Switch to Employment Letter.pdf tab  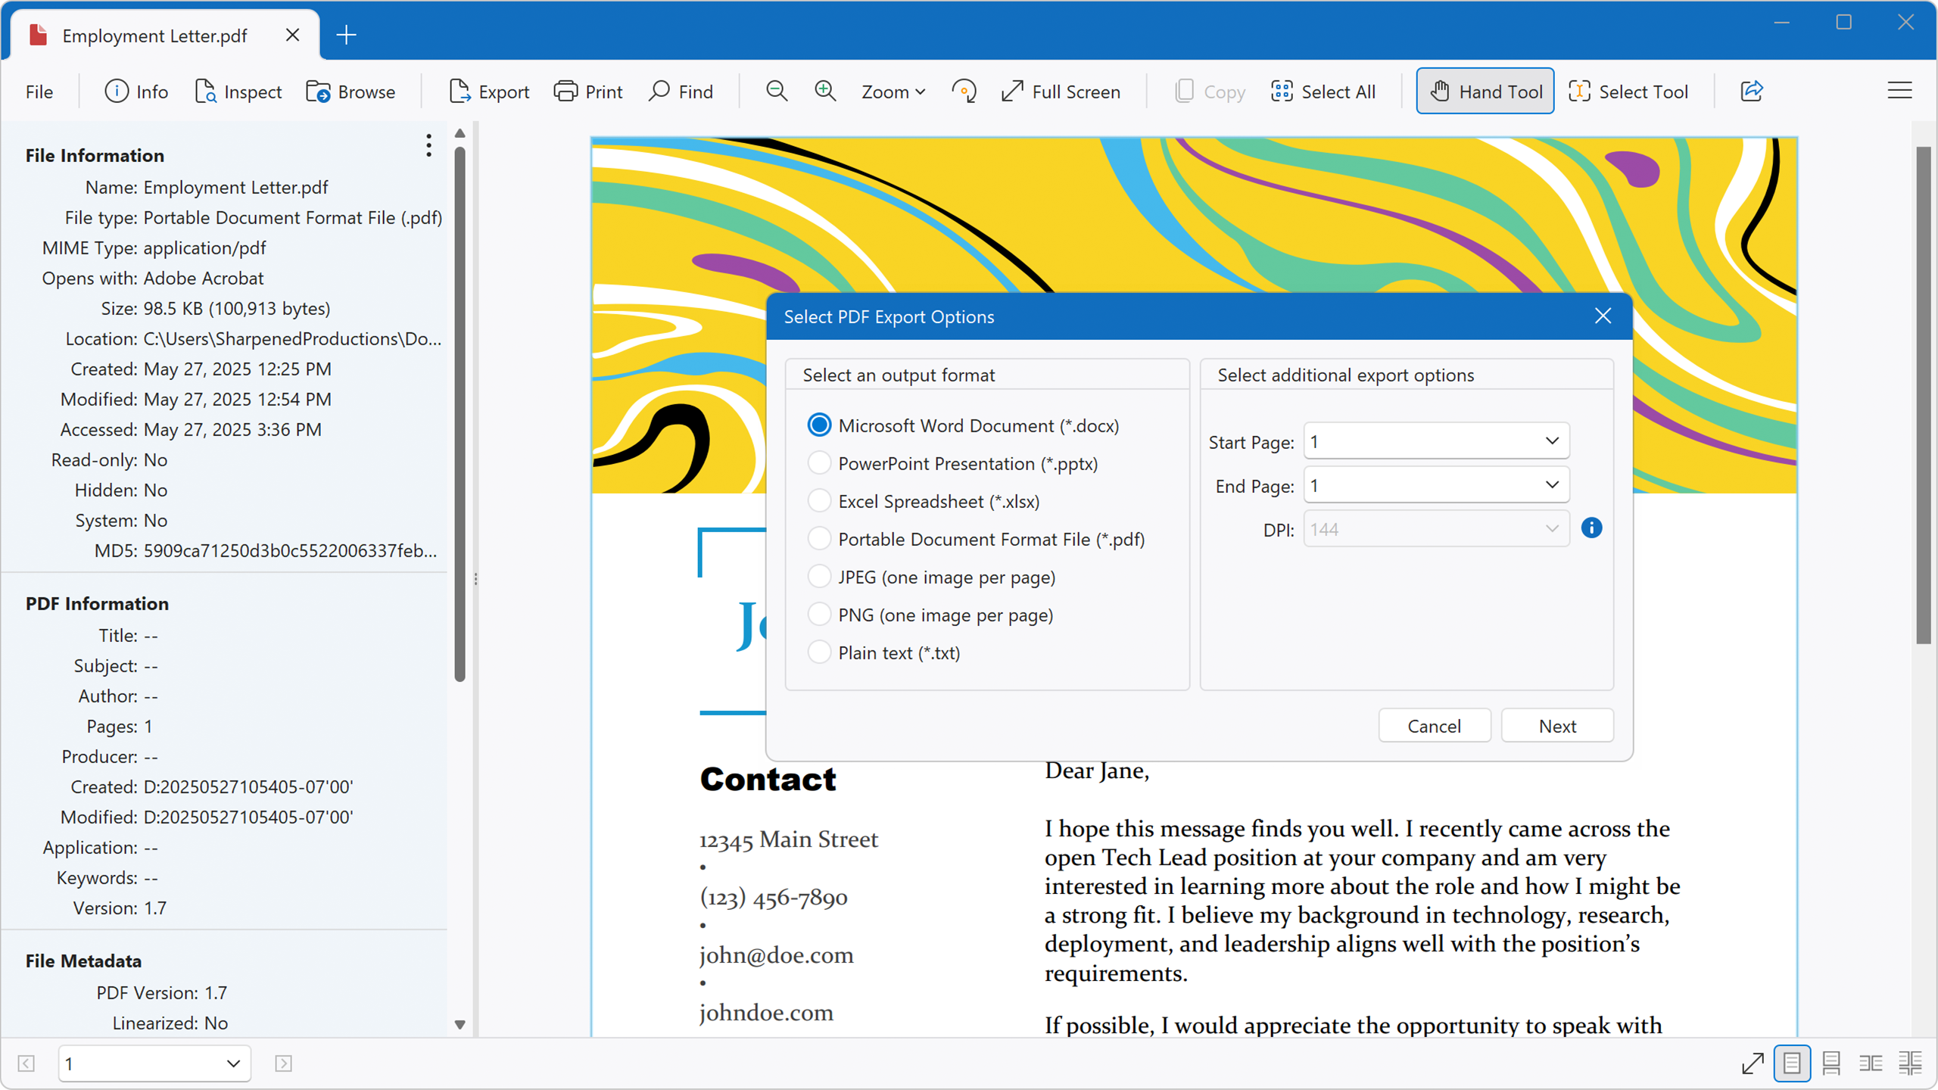(x=155, y=36)
